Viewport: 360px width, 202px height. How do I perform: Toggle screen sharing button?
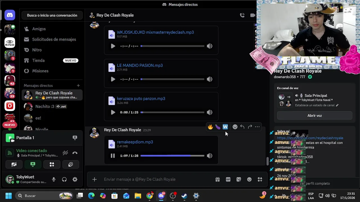pos(33,164)
